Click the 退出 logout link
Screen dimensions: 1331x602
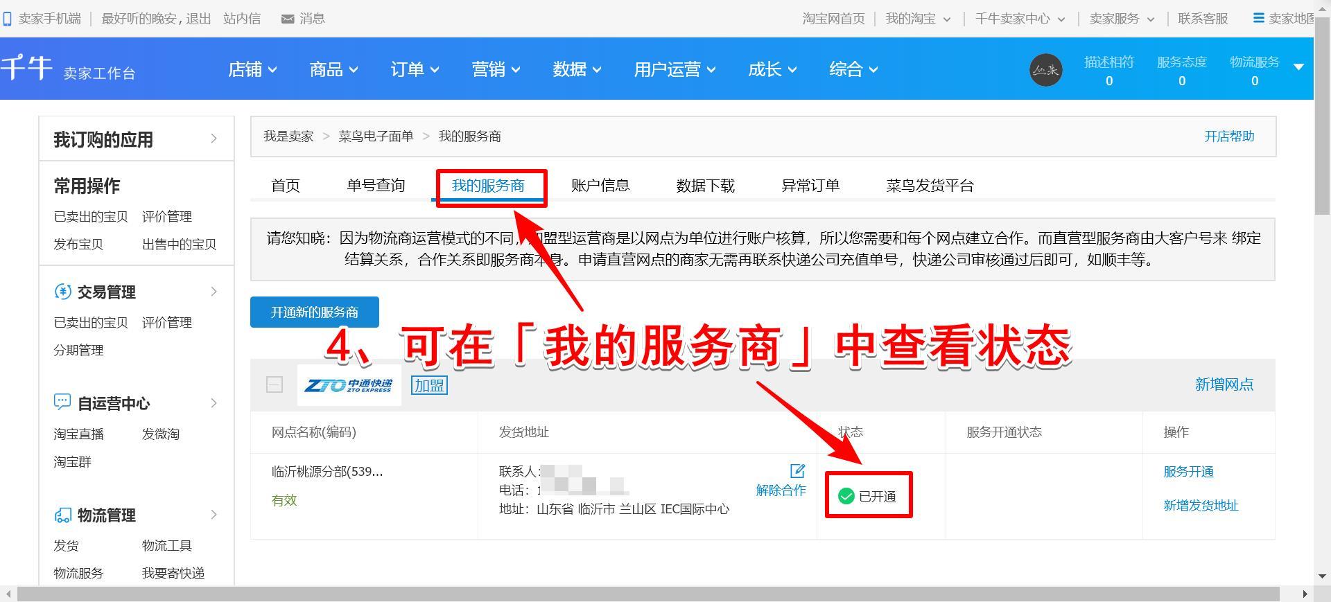(x=198, y=19)
